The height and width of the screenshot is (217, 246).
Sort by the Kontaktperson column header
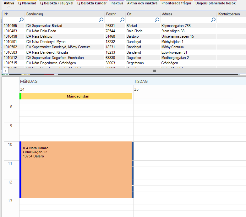231,14
